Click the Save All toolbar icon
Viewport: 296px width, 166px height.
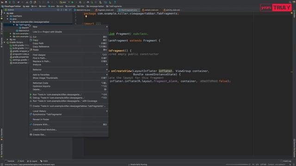click(6, 2)
